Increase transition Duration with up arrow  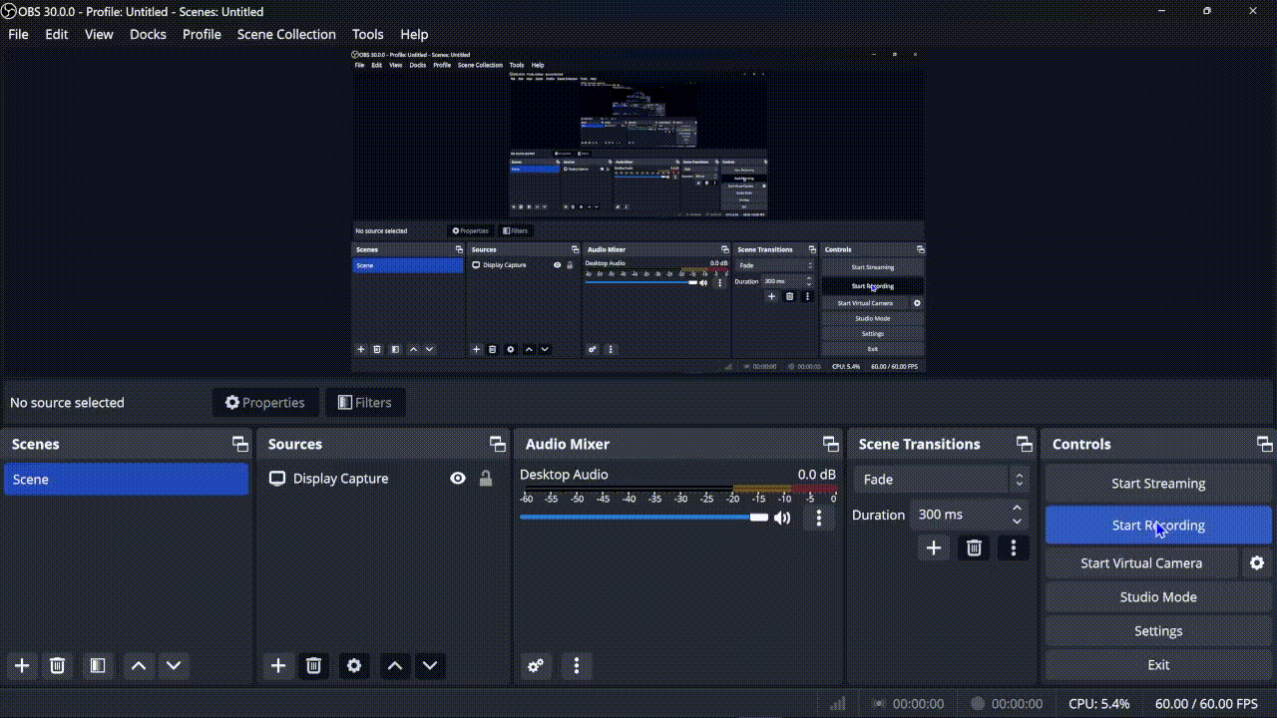[1017, 509]
